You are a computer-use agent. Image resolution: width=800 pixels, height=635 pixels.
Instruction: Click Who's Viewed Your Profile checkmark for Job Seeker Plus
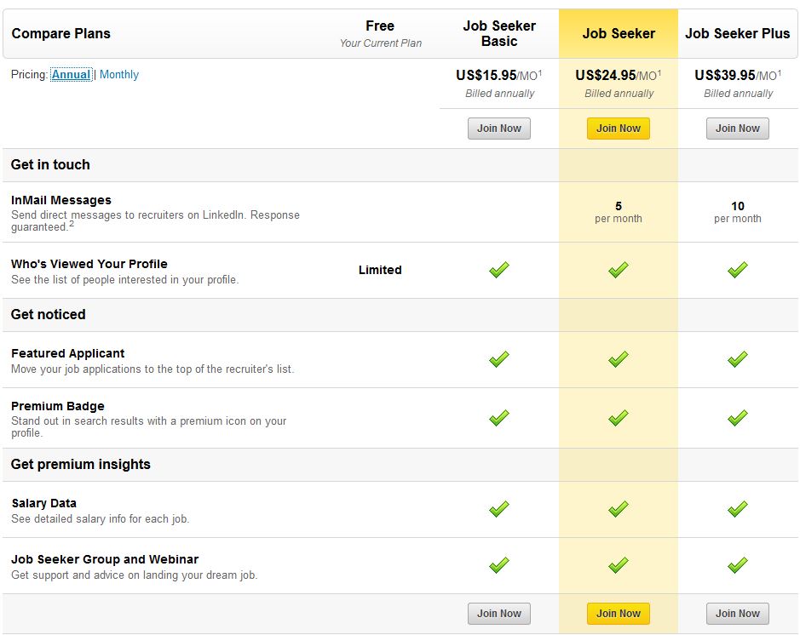(x=738, y=270)
